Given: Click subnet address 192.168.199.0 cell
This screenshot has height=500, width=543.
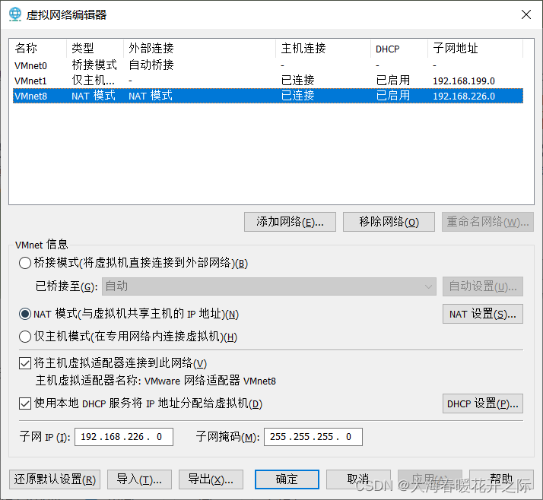Looking at the screenshot, I should pyautogui.click(x=464, y=81).
